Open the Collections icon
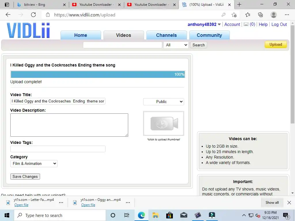 (x=260, y=15)
